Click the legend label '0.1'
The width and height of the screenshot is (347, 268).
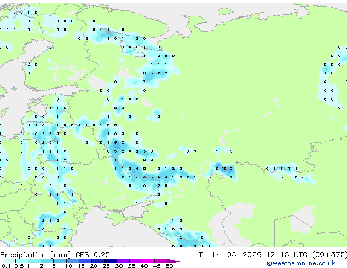[x=6, y=266]
